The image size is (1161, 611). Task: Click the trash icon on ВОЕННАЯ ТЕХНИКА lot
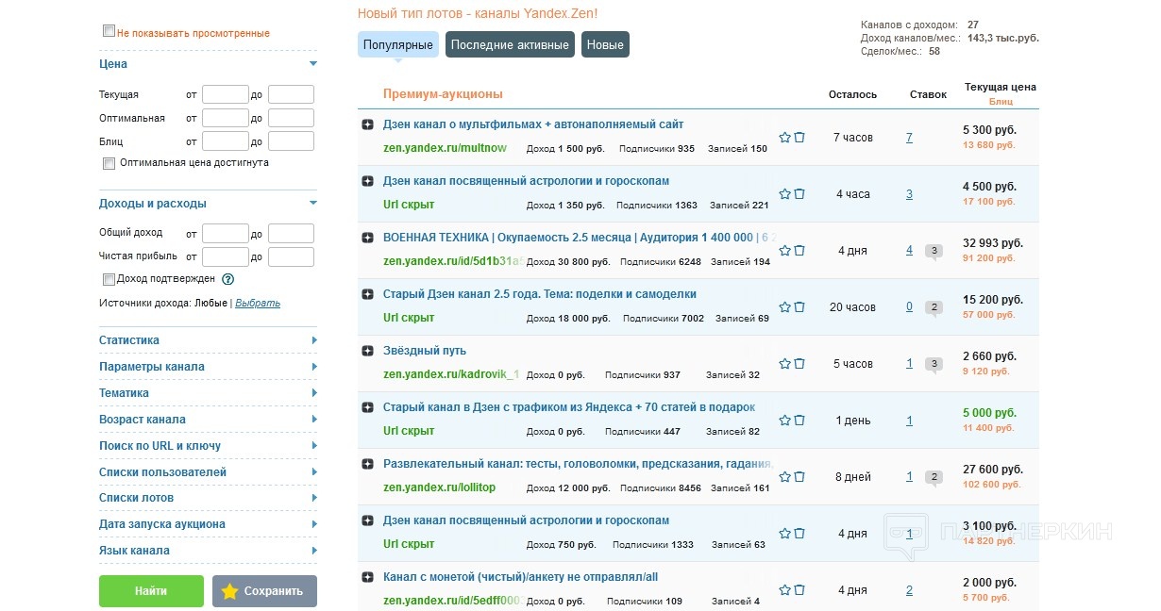tap(799, 251)
